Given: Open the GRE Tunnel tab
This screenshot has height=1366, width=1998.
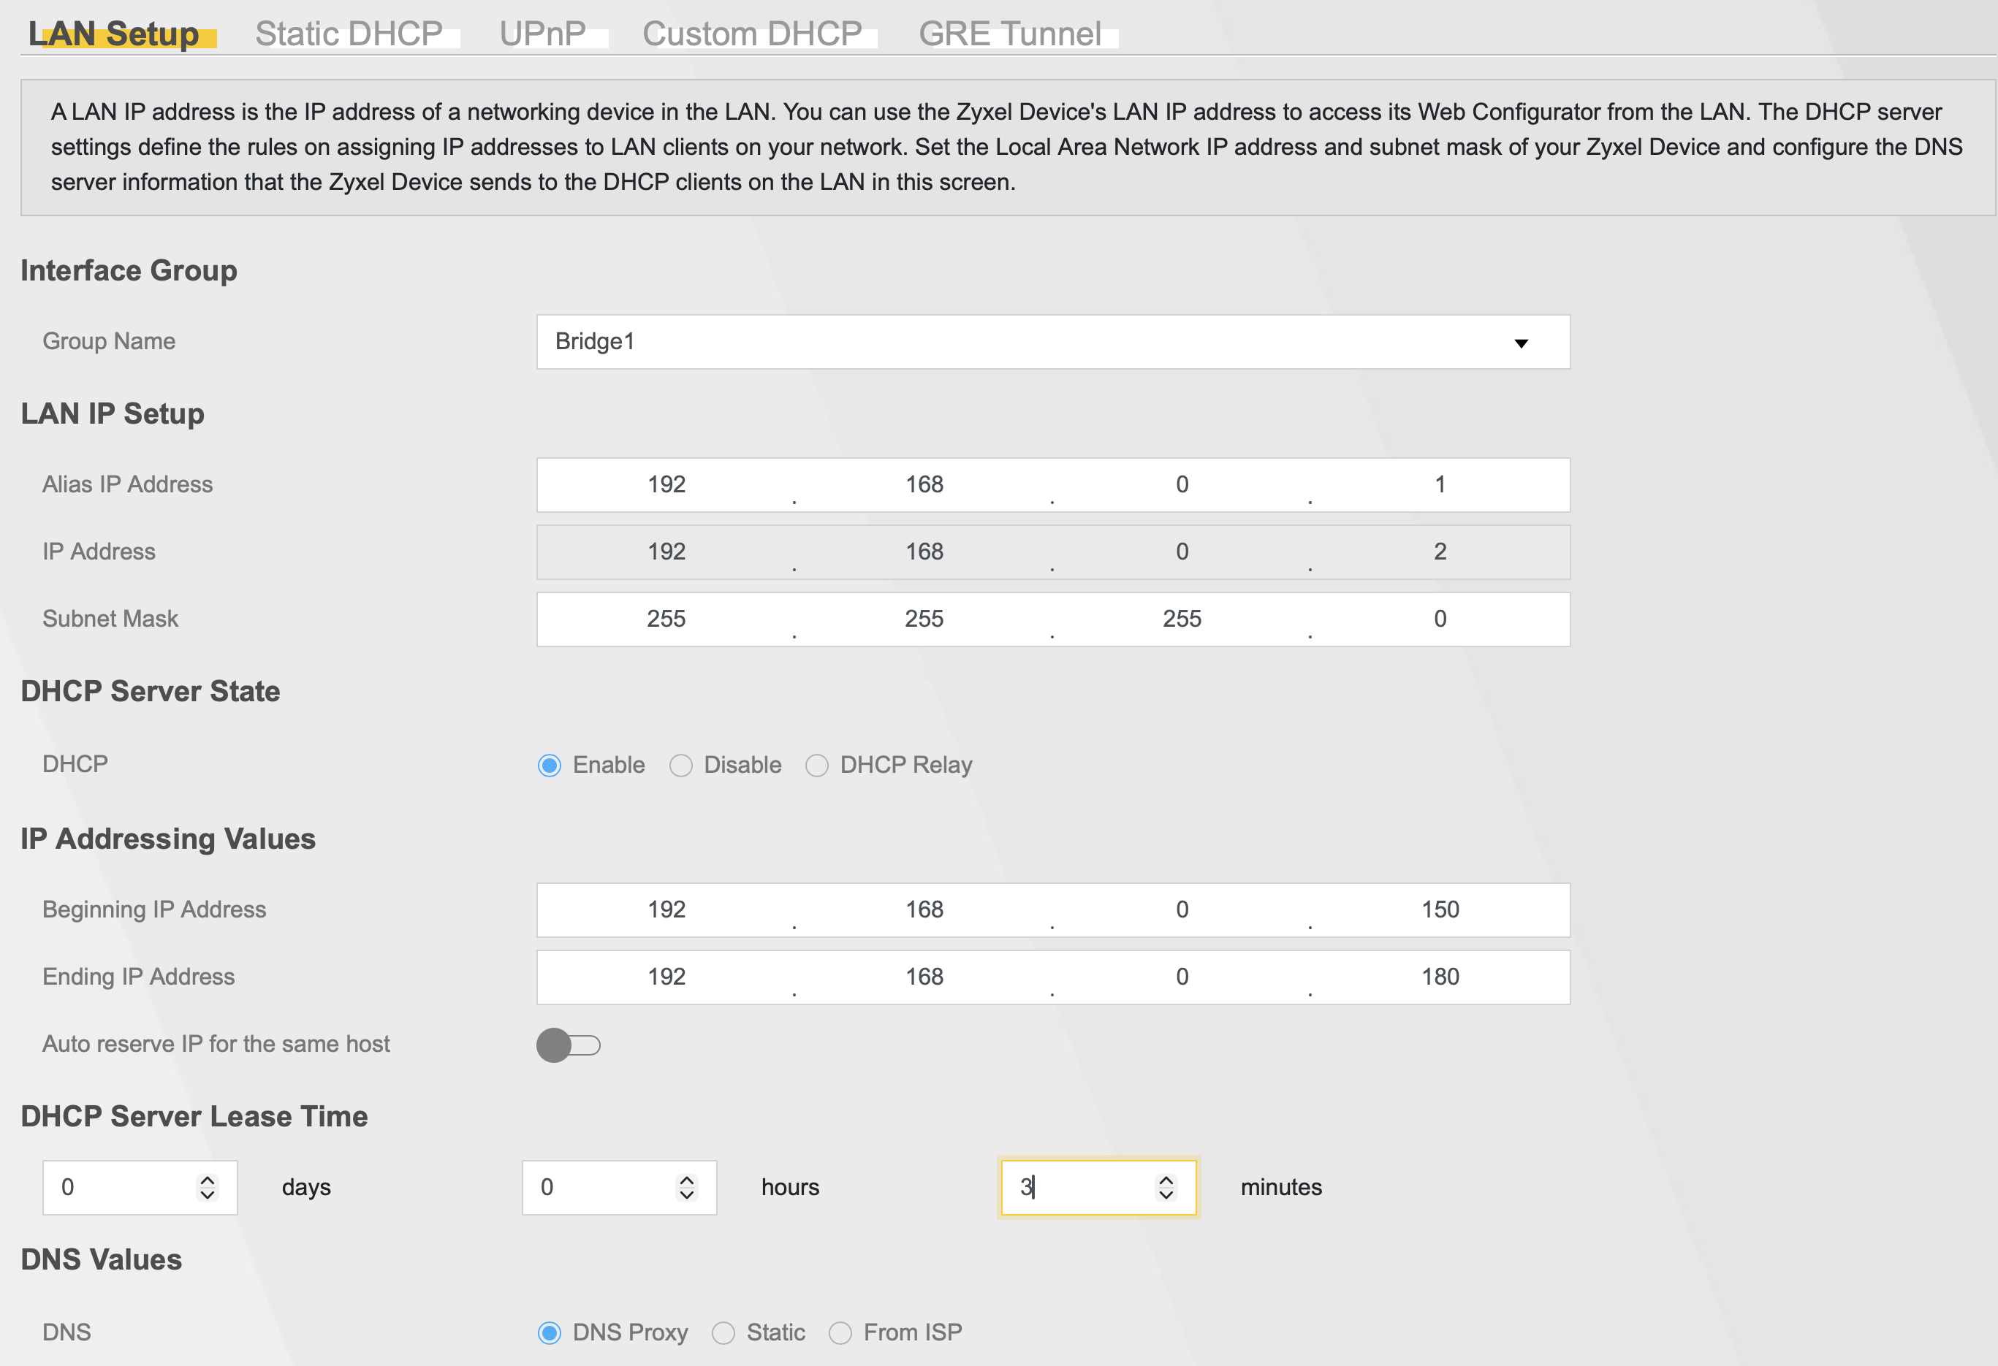Looking at the screenshot, I should (1009, 34).
